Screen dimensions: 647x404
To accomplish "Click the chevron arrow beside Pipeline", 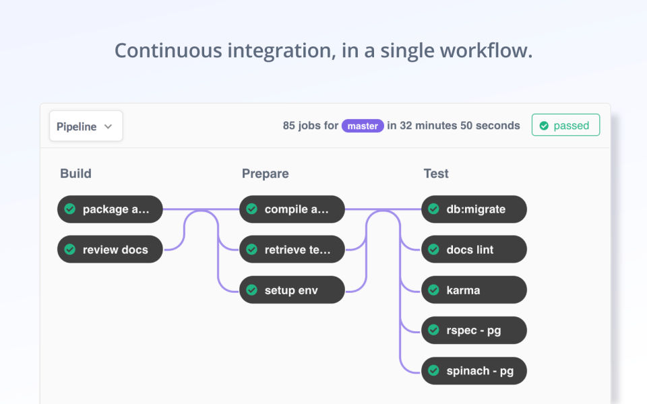I will pos(108,127).
